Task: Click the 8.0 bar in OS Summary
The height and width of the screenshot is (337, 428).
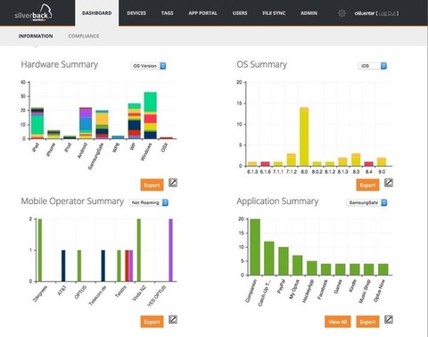Action: [x=304, y=136]
